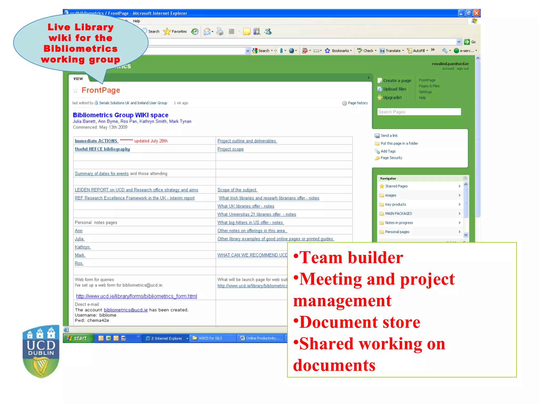The height and width of the screenshot is (404, 539).
Task: Open Project scope link
Action: 231,149
